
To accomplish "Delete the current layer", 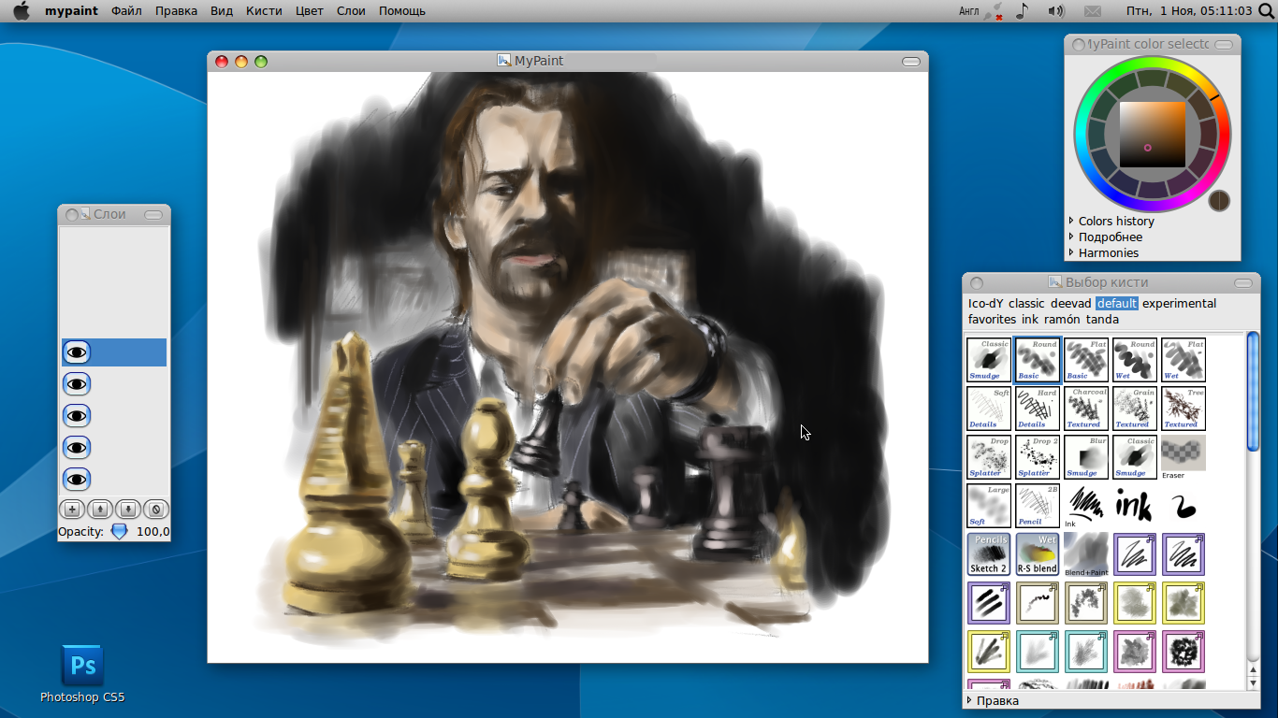I will (156, 510).
